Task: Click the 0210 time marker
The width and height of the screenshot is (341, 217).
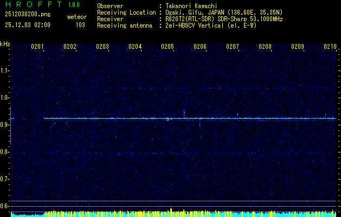Action: [330, 47]
